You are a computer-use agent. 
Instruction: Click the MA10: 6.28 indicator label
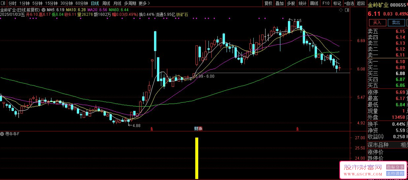point(76,10)
